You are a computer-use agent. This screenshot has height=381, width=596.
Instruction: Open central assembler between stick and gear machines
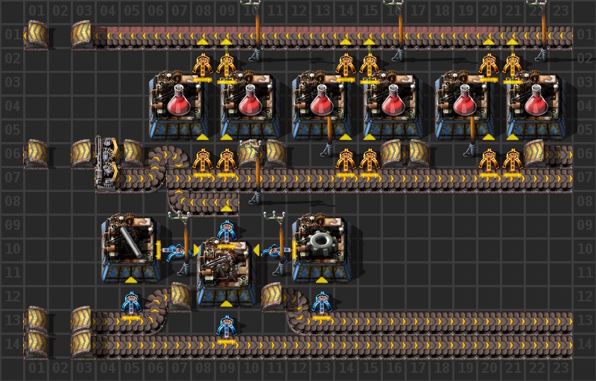pyautogui.click(x=226, y=272)
